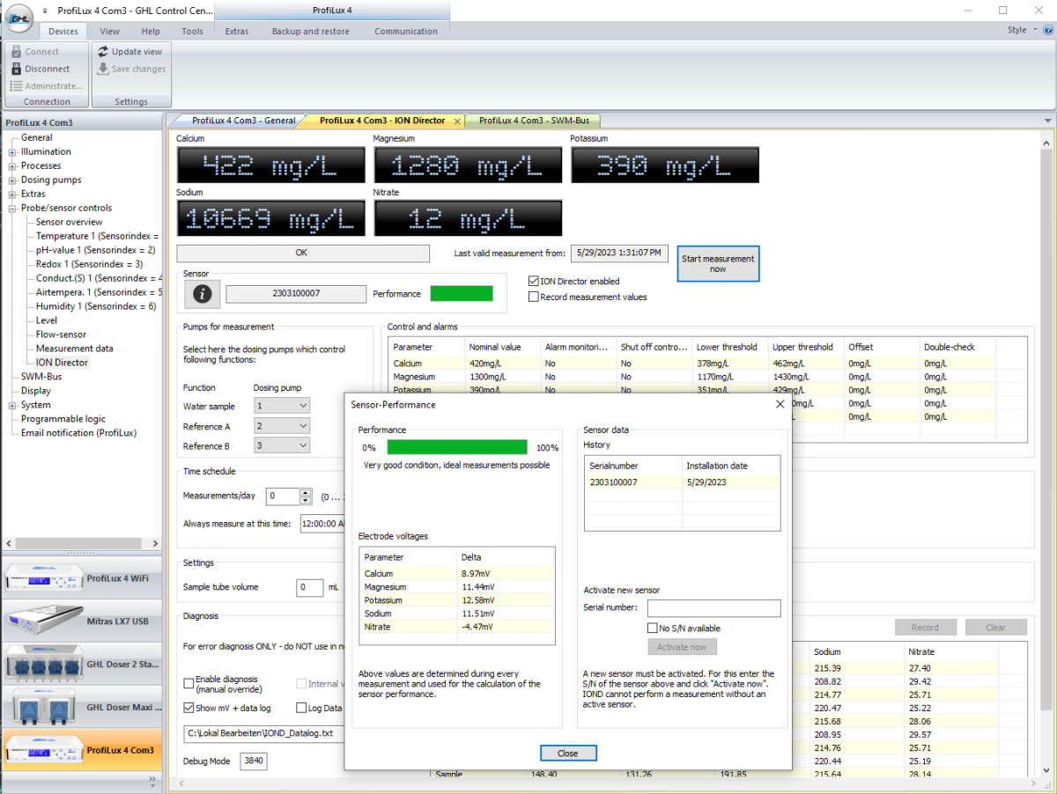Open the GHL application menu logo
Viewport: 1057px width, 794px height.
click(x=19, y=18)
